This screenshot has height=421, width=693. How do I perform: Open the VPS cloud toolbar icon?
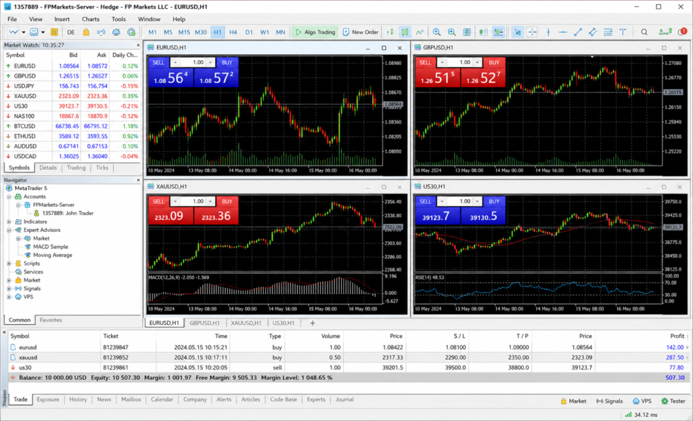click(116, 32)
